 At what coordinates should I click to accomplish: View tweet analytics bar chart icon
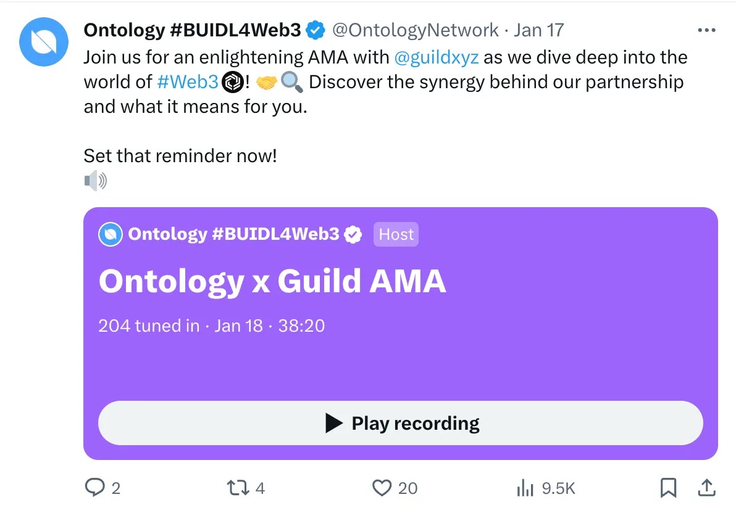tap(525, 488)
